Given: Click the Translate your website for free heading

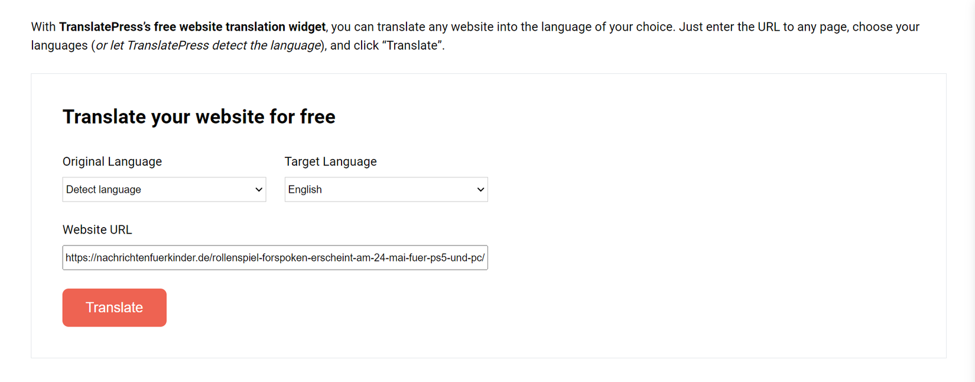Looking at the screenshot, I should coord(199,116).
